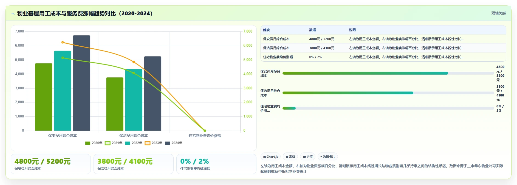517x185 pixels.
Task: Click the Chart.js tag chip
Action: [270, 157]
